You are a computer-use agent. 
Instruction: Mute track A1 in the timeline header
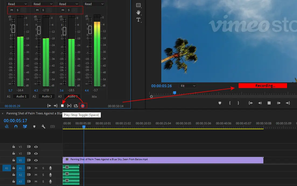[36, 168]
